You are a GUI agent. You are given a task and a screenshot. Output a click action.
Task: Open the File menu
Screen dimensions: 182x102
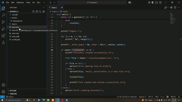pos(7,3)
